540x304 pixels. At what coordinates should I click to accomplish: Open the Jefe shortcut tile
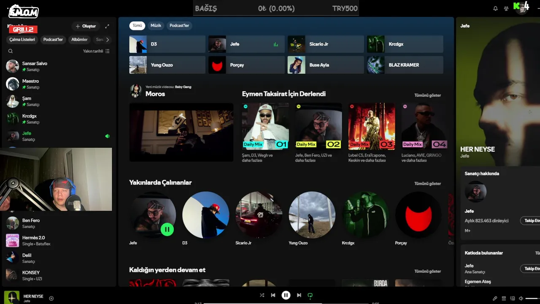[246, 44]
